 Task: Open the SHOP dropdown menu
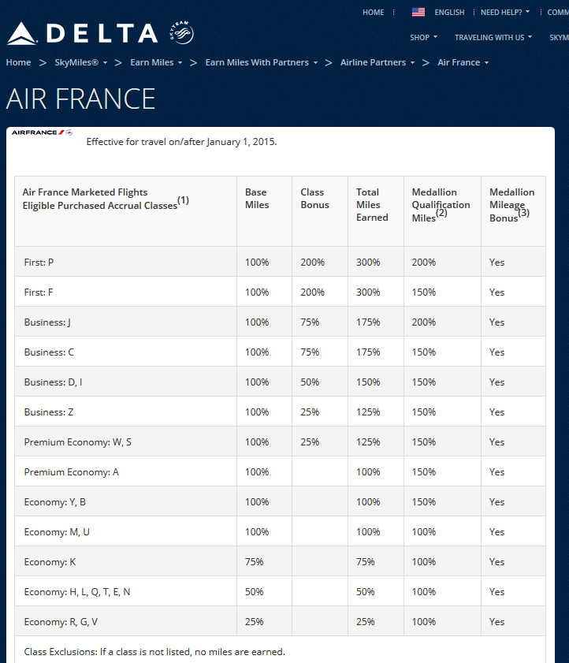pyautogui.click(x=423, y=37)
